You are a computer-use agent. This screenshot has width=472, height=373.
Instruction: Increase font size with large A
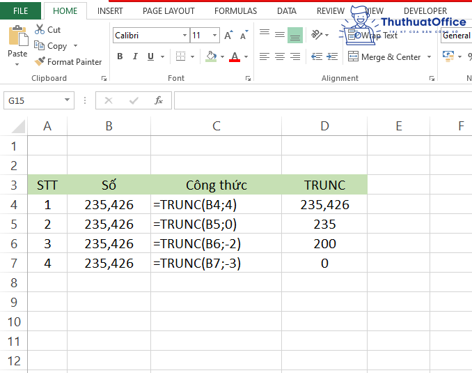pyautogui.click(x=229, y=36)
